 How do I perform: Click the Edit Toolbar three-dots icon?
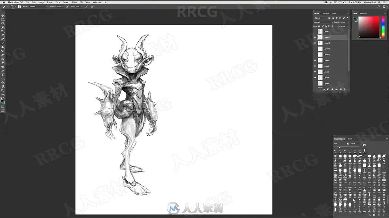click(3, 94)
